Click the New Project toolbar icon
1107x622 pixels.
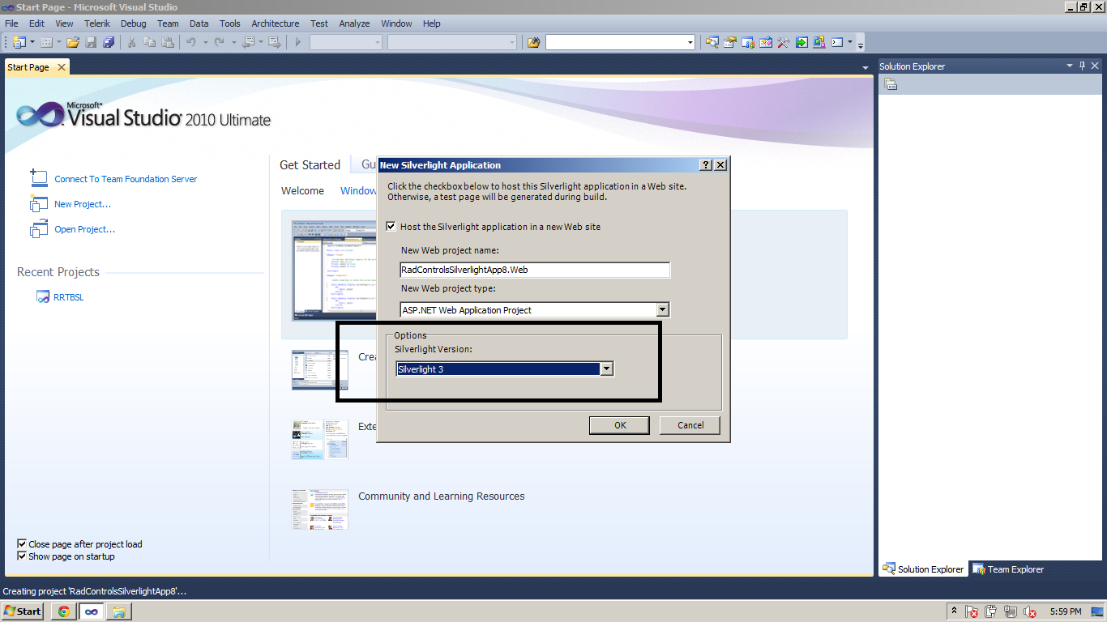(19, 42)
